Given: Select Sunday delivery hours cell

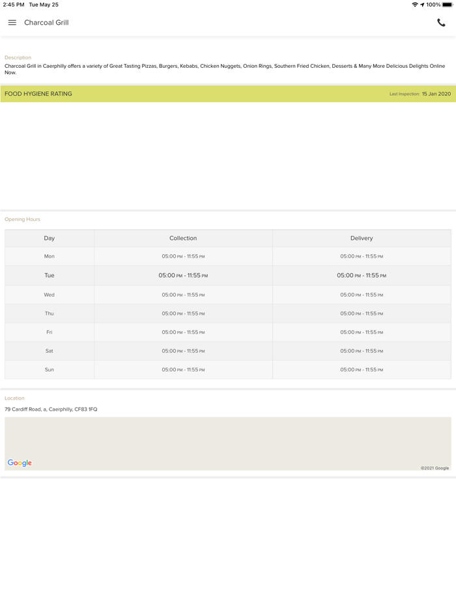Looking at the screenshot, I should (362, 370).
